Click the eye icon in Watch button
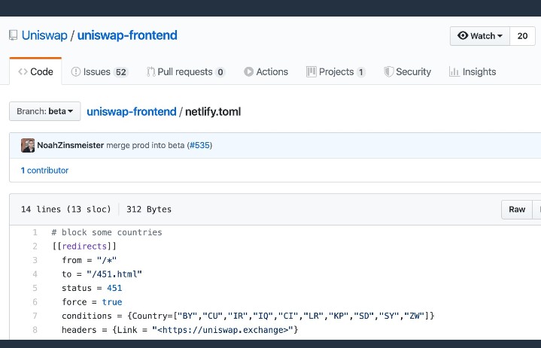The image size is (541, 348). (463, 35)
